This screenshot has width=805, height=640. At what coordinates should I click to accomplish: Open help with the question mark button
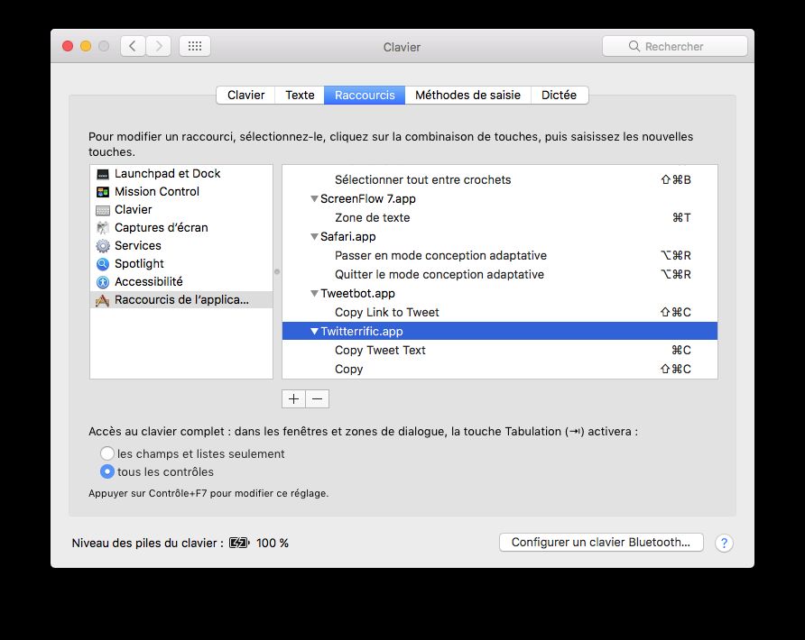click(724, 543)
